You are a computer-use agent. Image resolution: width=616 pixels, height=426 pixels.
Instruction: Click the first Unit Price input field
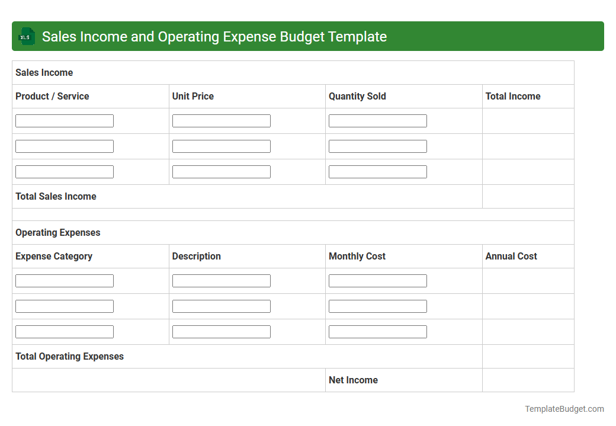pyautogui.click(x=221, y=120)
